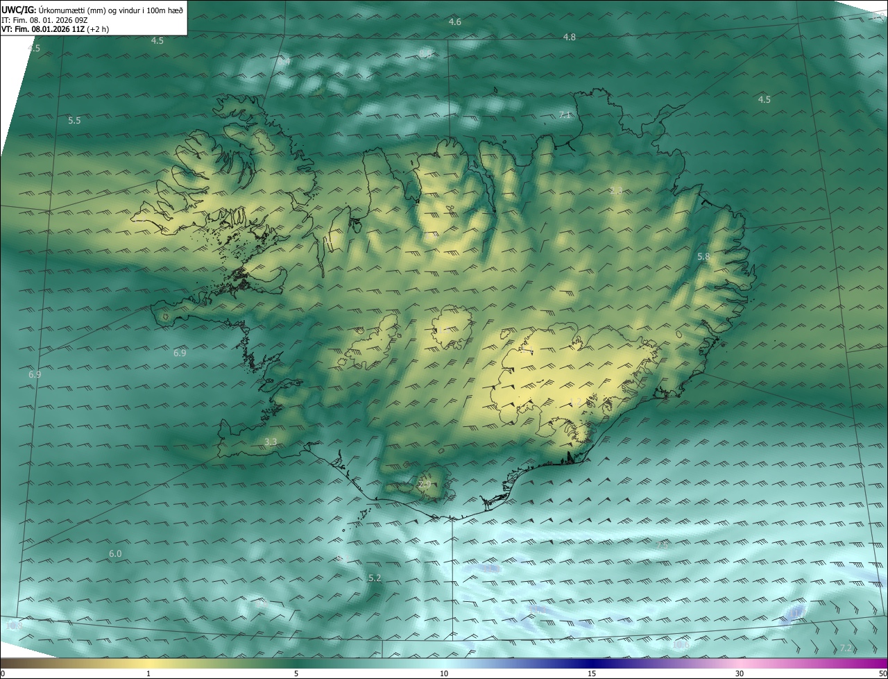Click the 7.1 value label on the map

(x=564, y=115)
